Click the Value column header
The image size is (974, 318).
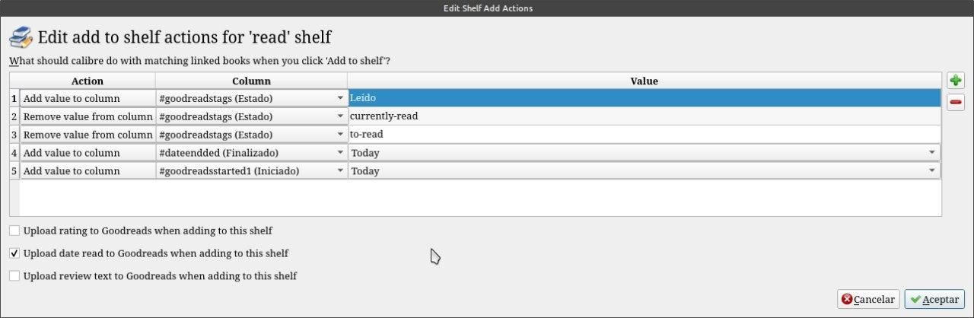pyautogui.click(x=644, y=81)
